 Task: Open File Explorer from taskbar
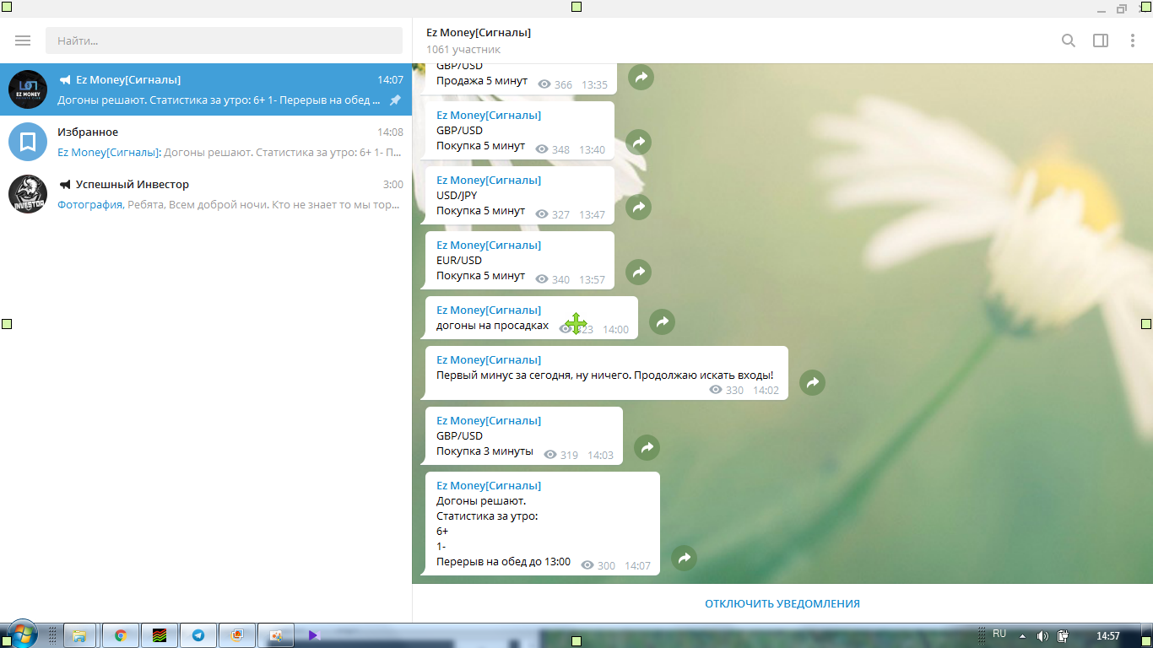click(x=81, y=635)
